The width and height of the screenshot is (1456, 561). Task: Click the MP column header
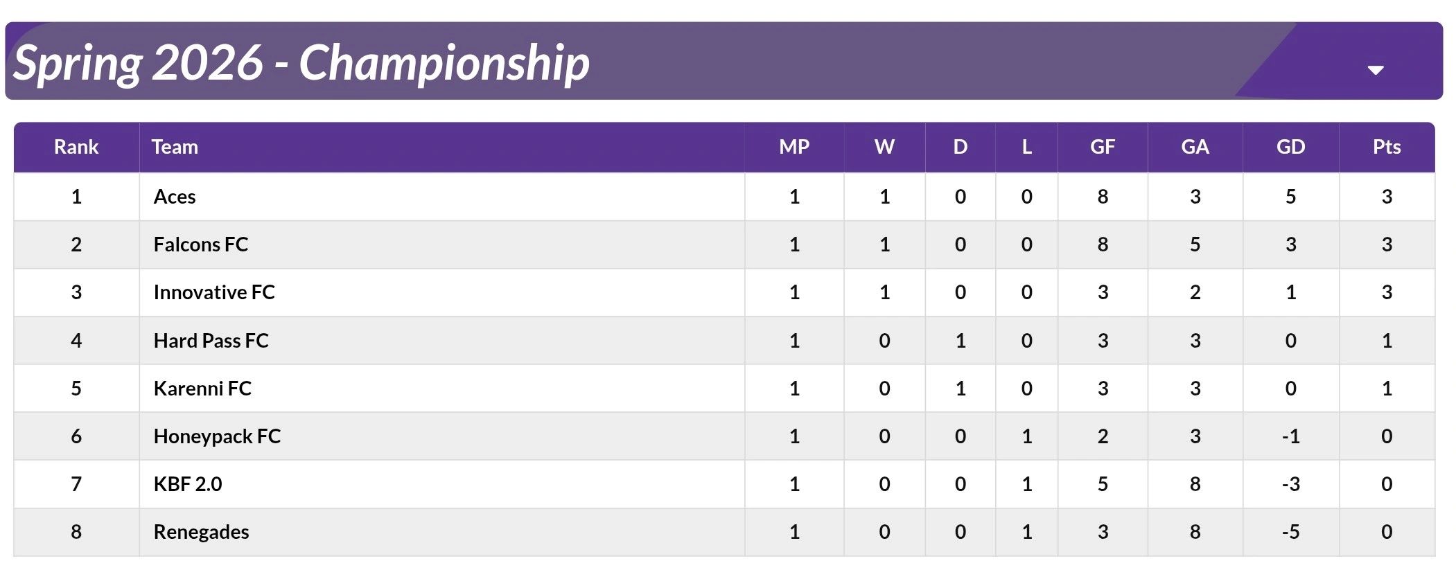point(794,147)
